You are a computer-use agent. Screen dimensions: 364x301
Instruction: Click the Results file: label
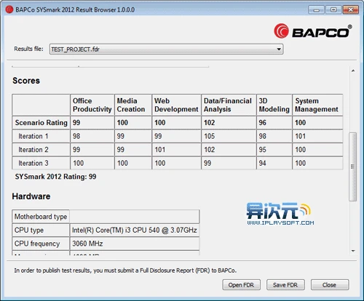tap(28, 49)
